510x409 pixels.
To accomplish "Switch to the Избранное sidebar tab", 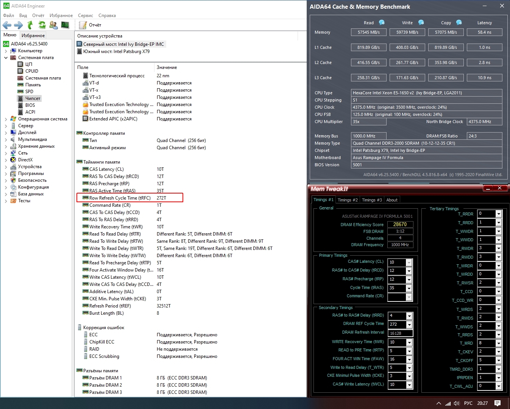I will (33, 35).
